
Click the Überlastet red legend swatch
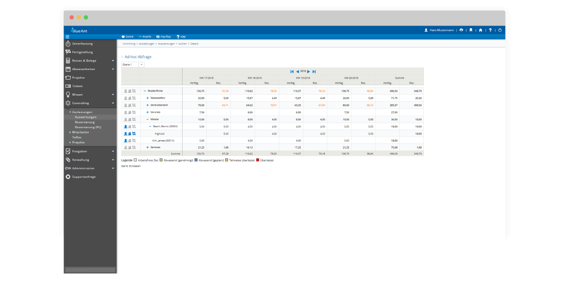(258, 160)
